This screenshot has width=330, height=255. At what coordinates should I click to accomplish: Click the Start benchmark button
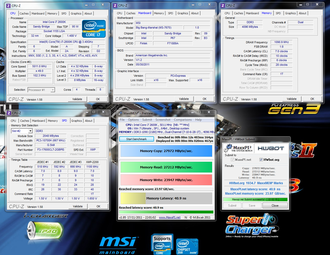click(136, 139)
